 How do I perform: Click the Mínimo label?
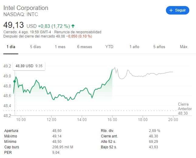tap(10, 142)
